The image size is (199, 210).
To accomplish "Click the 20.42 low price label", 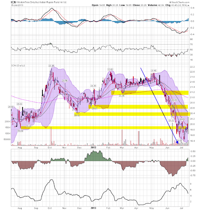I will [77, 115].
